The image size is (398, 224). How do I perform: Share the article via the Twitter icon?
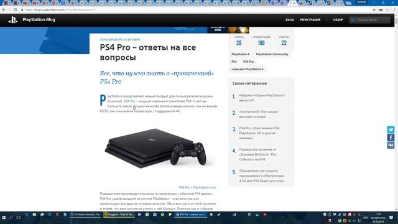[x=391, y=129]
